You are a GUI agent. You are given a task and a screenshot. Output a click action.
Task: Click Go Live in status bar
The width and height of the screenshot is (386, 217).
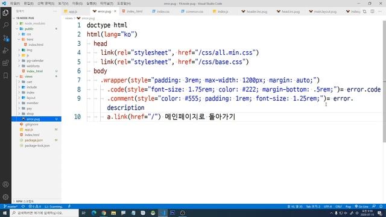click(x=361, y=206)
